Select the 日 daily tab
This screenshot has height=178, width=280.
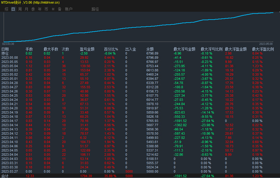pyautogui.click(x=13, y=9)
